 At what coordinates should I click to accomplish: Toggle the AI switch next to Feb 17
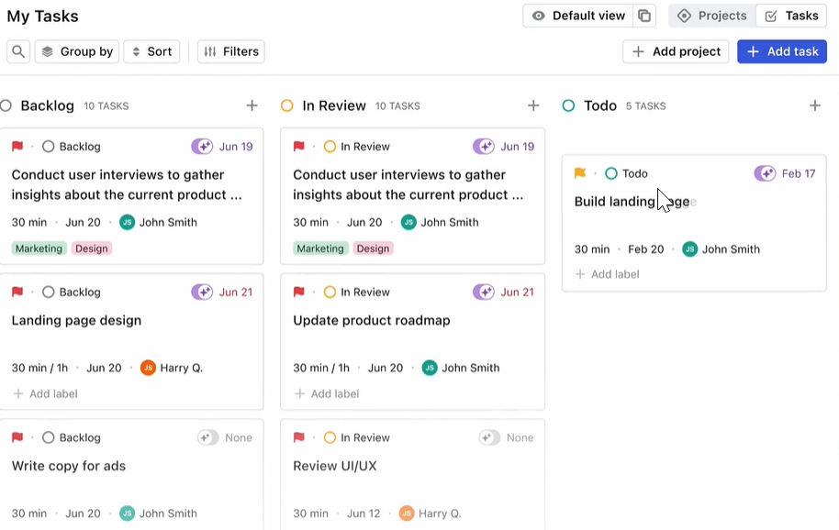(765, 173)
